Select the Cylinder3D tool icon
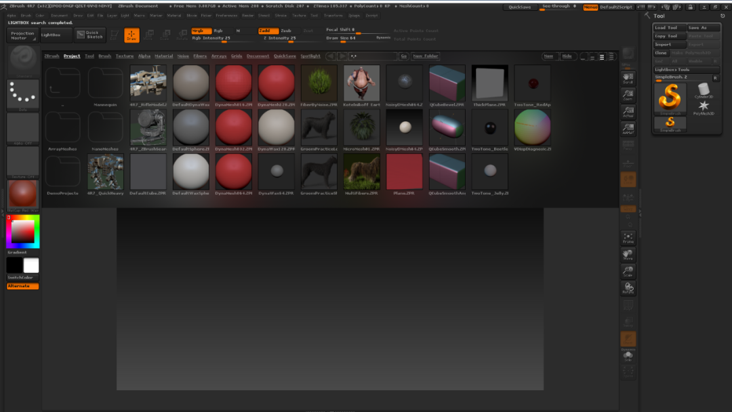Viewport: 732px width, 412px height. pos(704,91)
